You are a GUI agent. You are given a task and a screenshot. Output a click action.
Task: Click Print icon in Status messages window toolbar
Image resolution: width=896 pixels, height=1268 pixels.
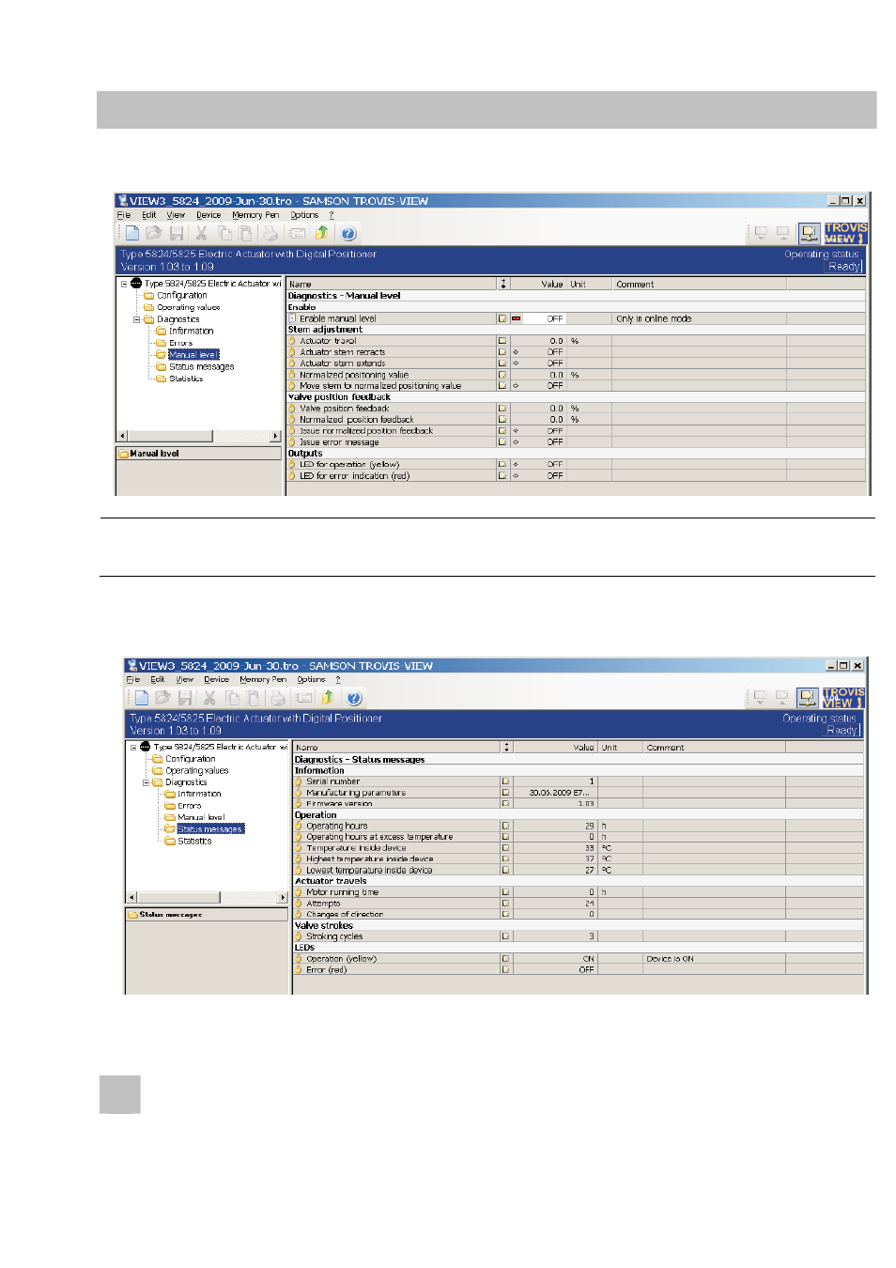278,698
